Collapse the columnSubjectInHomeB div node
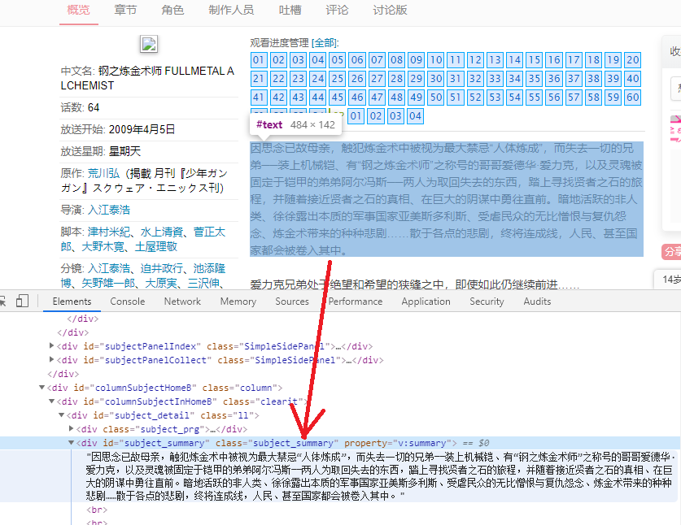The image size is (681, 525). click(x=52, y=401)
